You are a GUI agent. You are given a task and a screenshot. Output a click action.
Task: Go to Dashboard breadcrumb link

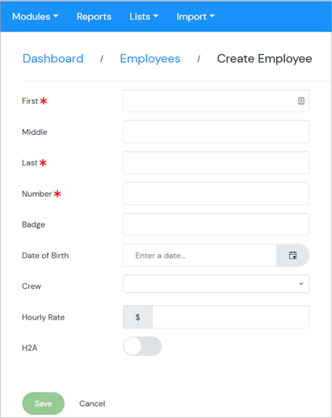point(53,59)
